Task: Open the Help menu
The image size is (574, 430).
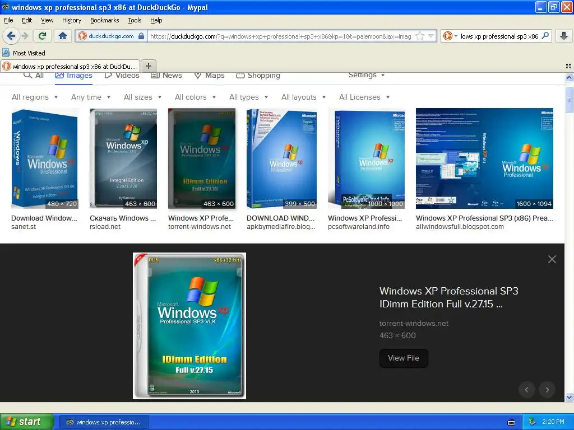Action: pyautogui.click(x=156, y=20)
